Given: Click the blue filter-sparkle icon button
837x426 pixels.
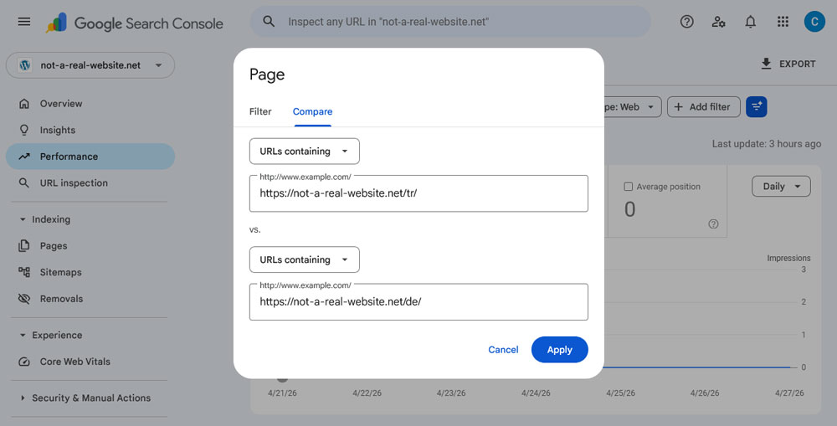Looking at the screenshot, I should click(x=757, y=107).
